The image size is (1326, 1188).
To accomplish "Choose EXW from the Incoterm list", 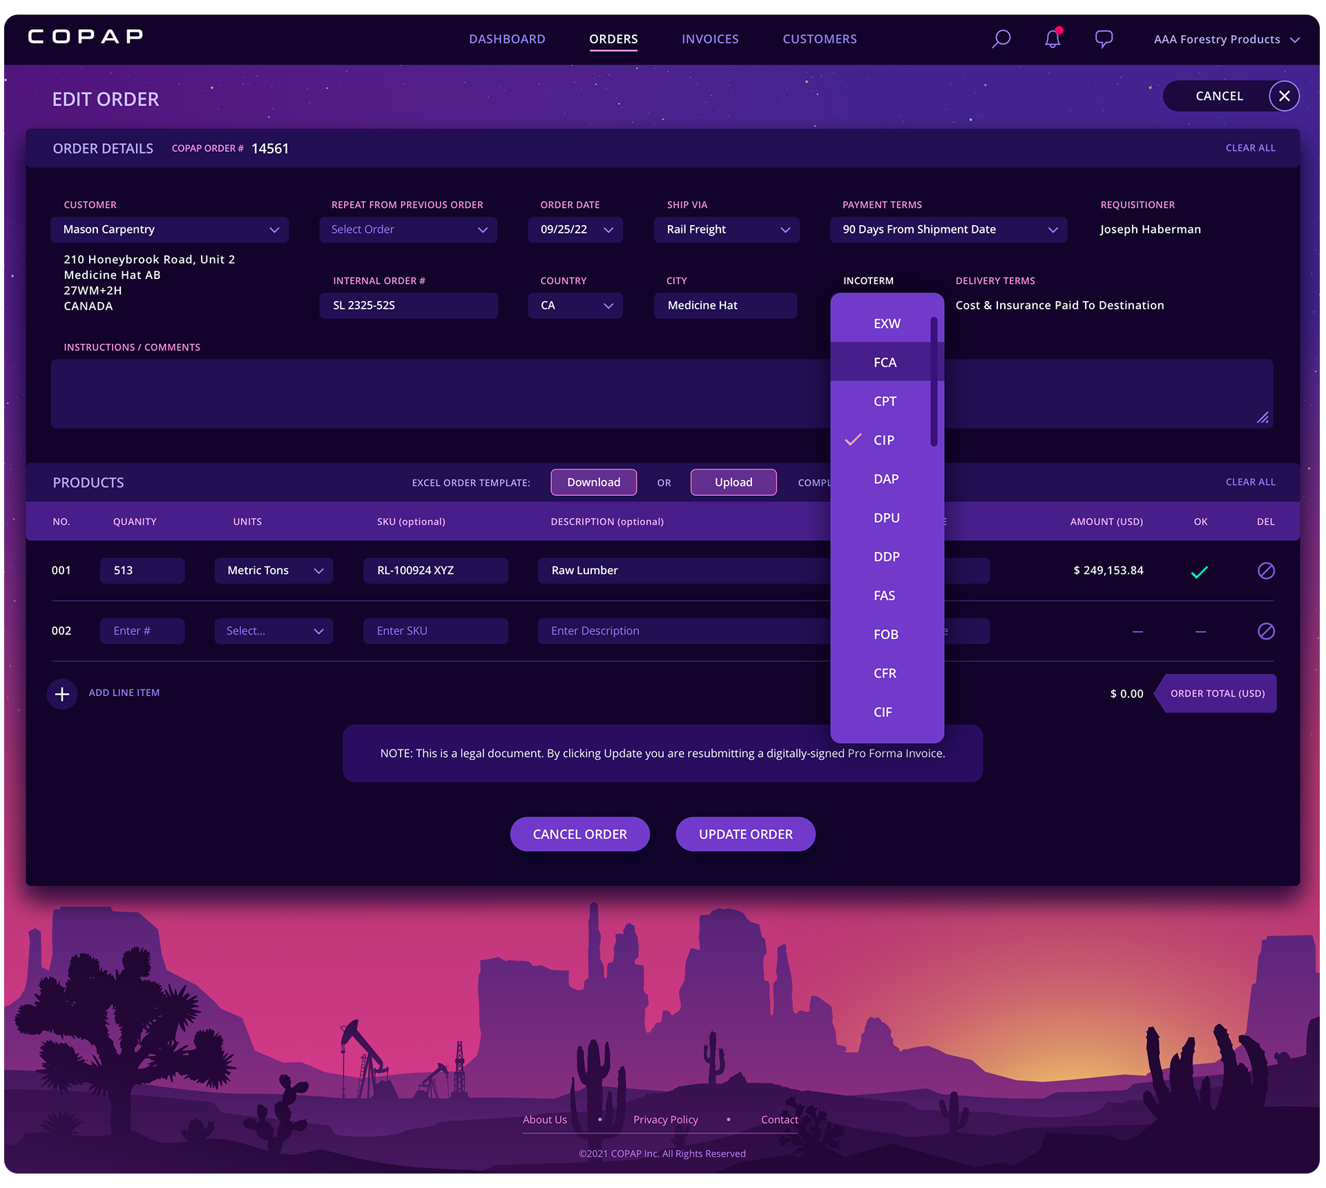I will click(x=887, y=323).
